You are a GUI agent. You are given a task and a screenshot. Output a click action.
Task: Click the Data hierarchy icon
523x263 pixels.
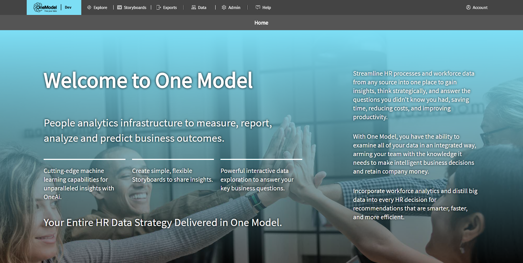click(194, 7)
